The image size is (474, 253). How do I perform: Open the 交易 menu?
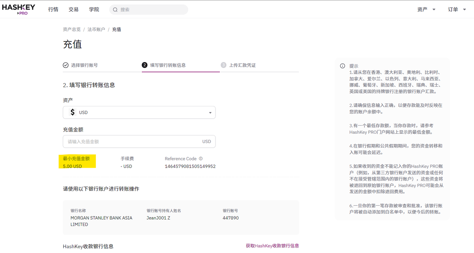click(74, 10)
